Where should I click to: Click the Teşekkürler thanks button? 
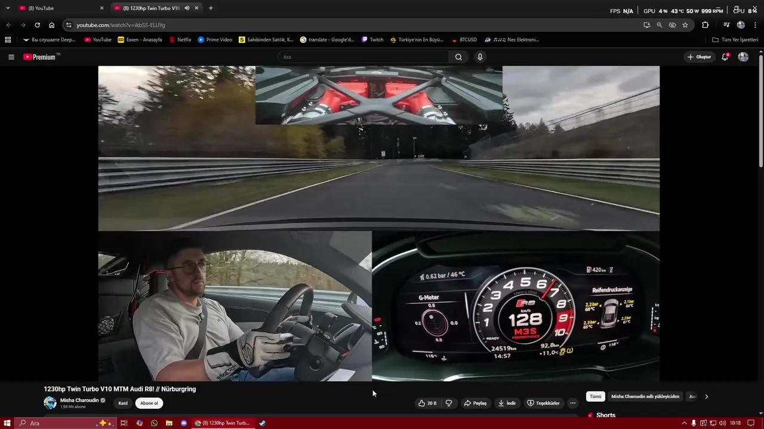tap(543, 403)
